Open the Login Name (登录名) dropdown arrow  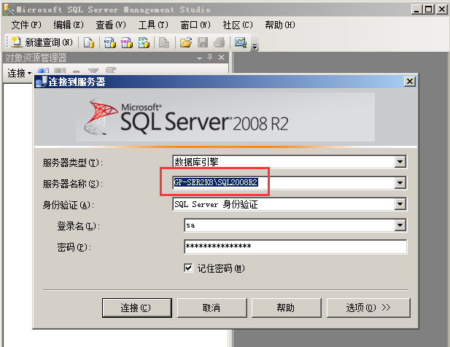(400, 226)
